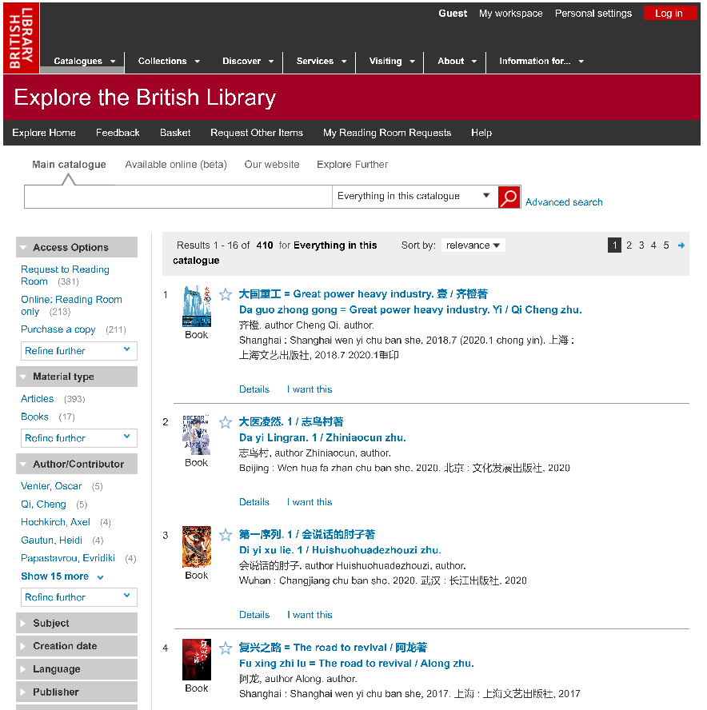
Task: Collapse the Access Options facet
Action: click(77, 247)
